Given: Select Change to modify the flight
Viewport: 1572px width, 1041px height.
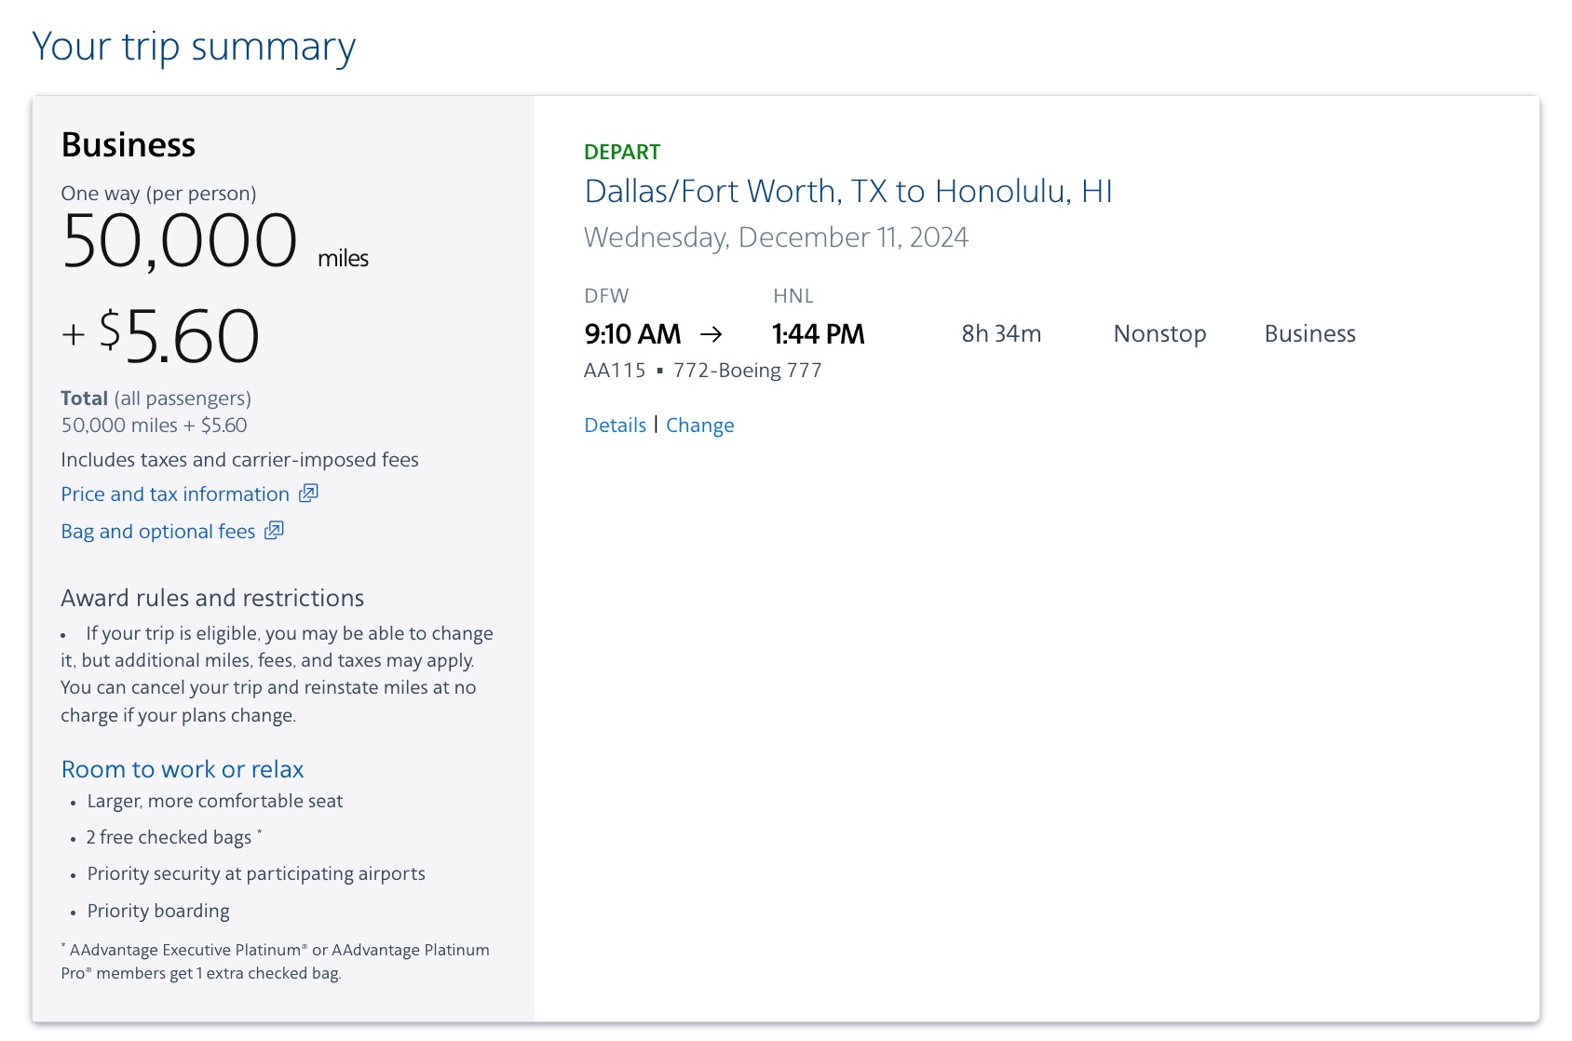Looking at the screenshot, I should [700, 425].
